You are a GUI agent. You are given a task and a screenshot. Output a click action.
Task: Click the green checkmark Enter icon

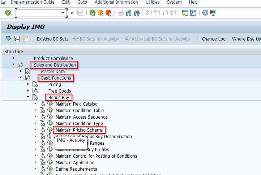(x=8, y=13)
